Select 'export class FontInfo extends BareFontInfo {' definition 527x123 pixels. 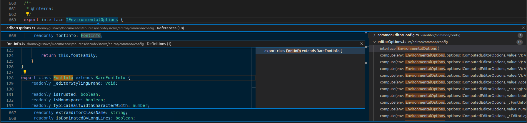310,51
